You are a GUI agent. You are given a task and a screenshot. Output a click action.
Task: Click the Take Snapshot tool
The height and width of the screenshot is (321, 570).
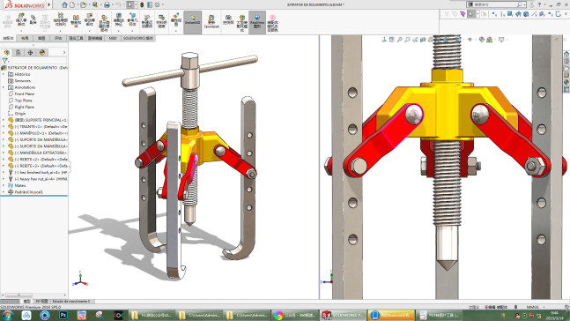click(x=228, y=20)
